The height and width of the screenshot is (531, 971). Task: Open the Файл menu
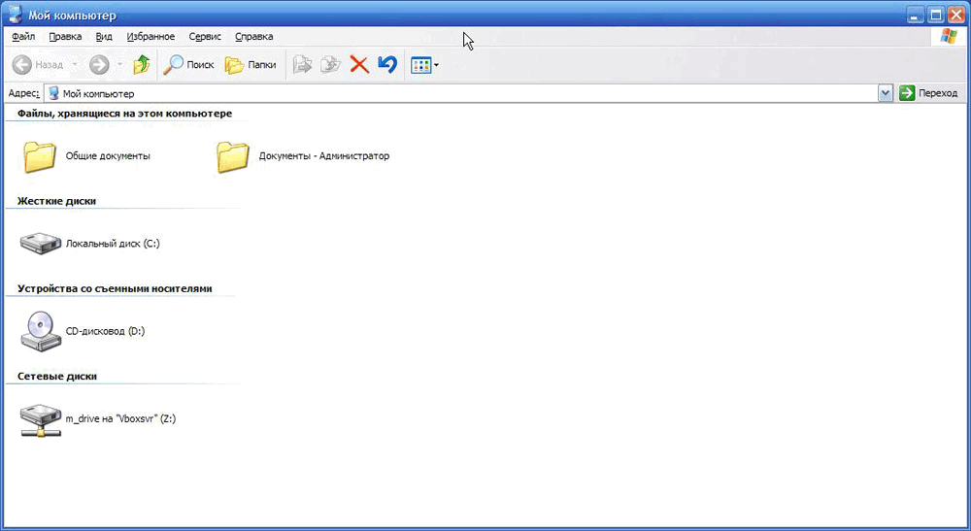click(x=23, y=37)
